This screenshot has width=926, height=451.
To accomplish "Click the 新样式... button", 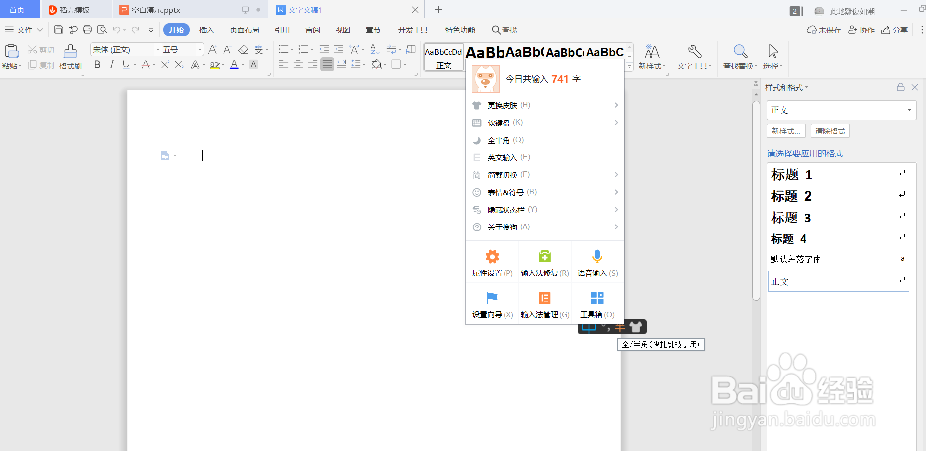I will pos(786,131).
